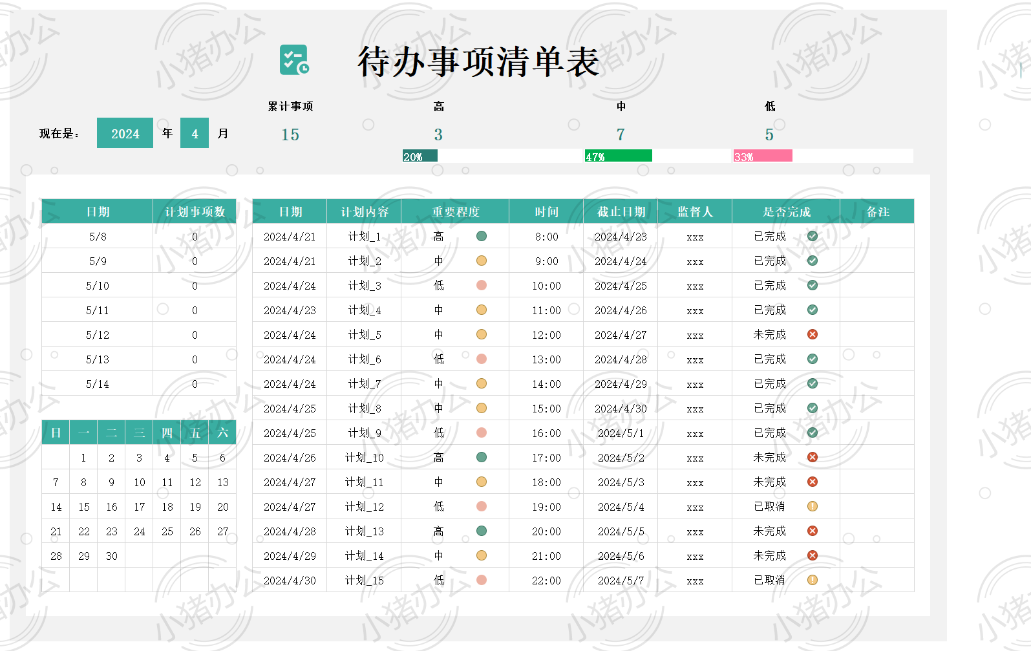The width and height of the screenshot is (1031, 651).
Task: Click the 是否完成 column header
Action: coord(787,211)
